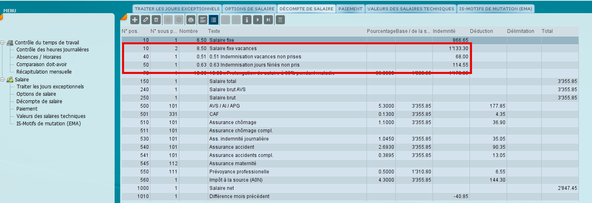Screen dimensions: 592x203
Task: Sort by the Indemnité column header
Action: pos(444,31)
